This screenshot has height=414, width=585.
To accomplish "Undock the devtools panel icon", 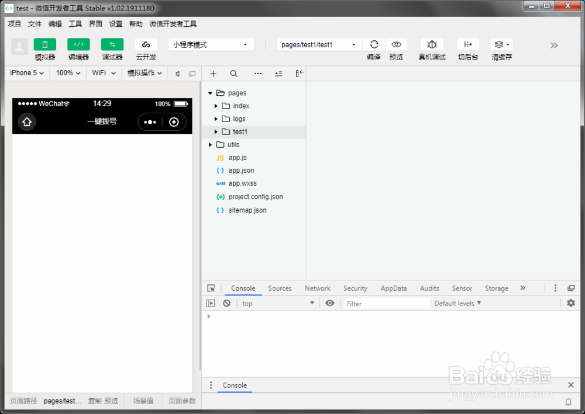I will tap(571, 288).
